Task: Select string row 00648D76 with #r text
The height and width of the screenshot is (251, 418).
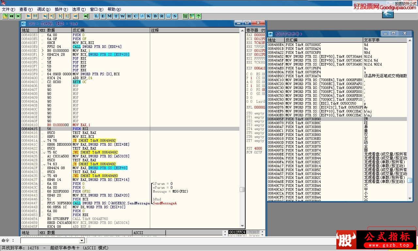Action: [337, 107]
